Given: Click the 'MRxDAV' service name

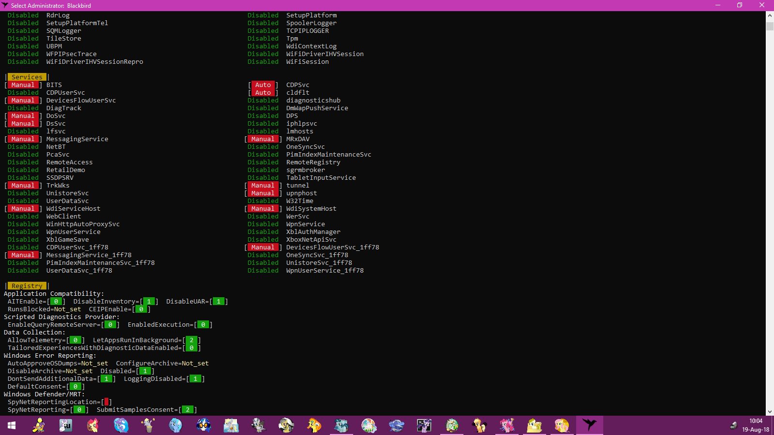Looking at the screenshot, I should point(298,139).
